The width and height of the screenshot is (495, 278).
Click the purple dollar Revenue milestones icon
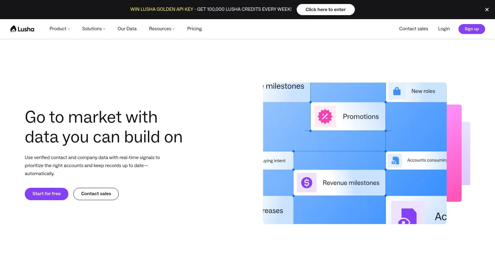coord(307,183)
